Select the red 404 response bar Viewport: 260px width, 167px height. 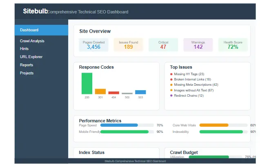coord(114,93)
